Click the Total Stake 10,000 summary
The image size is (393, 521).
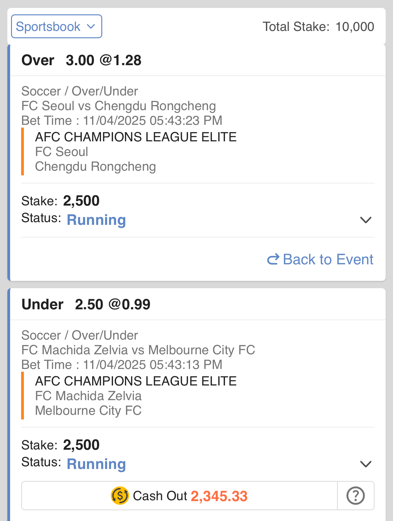tap(318, 27)
